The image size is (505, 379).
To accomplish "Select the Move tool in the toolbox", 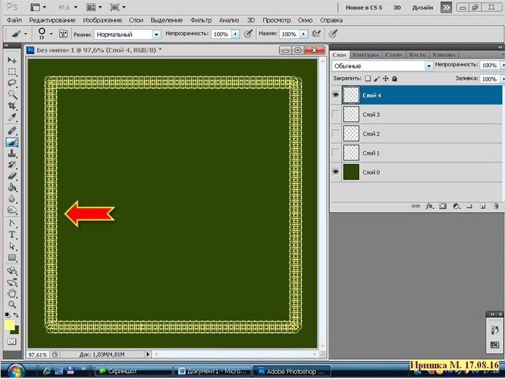I will (x=12, y=60).
